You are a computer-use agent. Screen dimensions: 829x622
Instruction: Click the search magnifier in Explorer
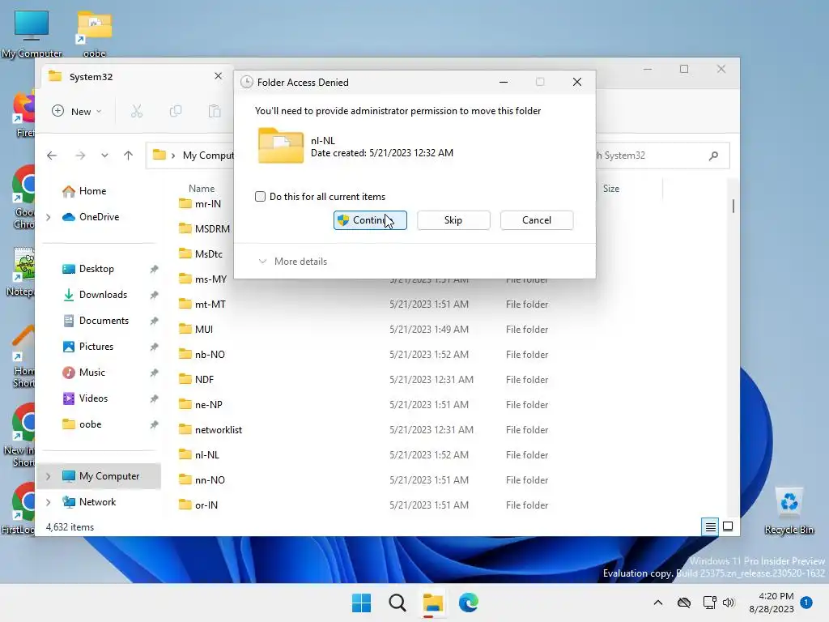click(x=713, y=155)
